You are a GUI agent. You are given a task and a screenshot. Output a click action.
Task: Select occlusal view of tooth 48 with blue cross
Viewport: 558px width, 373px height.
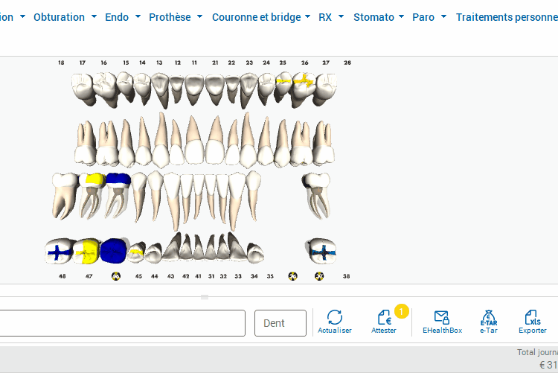59,252
